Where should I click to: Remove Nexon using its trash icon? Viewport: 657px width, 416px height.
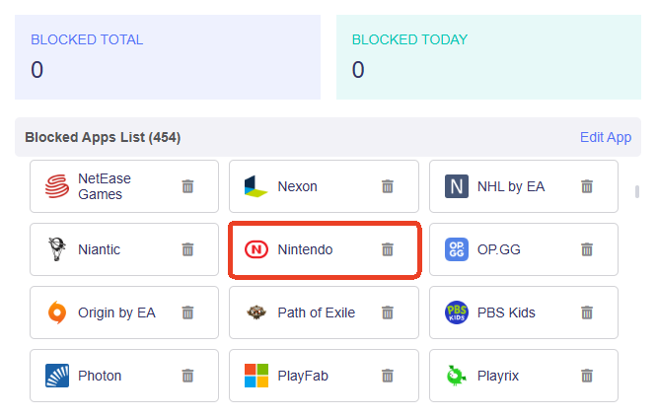[x=388, y=186]
